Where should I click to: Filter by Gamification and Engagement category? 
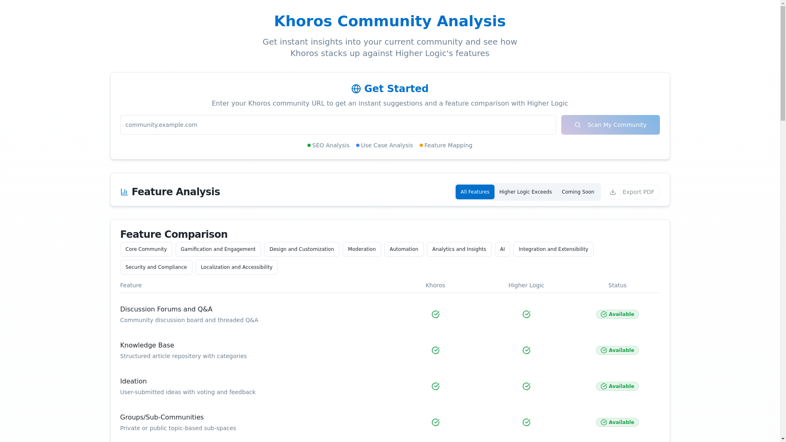pos(218,249)
